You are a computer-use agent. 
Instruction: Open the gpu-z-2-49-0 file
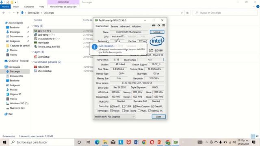coord(44,31)
